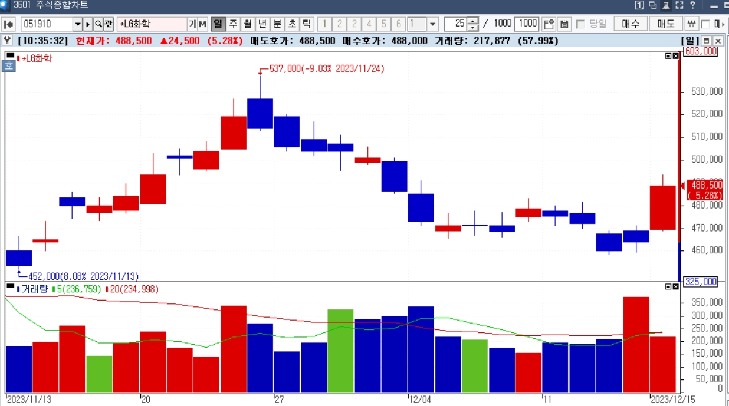This screenshot has height=406, width=729.
Task: Click the 매도 sell button
Action: [x=666, y=24]
